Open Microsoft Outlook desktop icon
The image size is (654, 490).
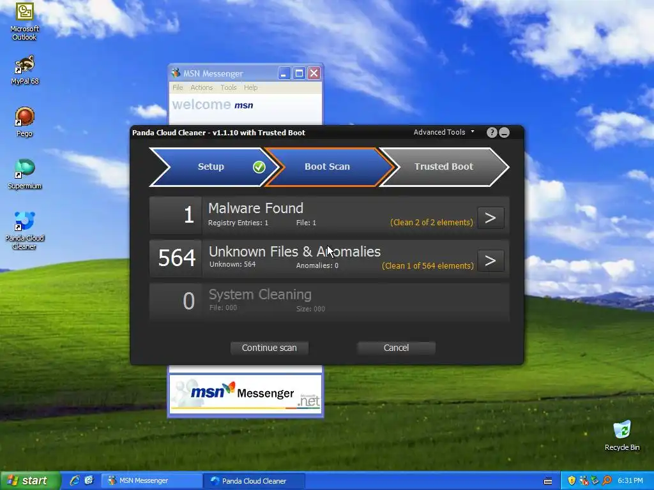(25, 22)
